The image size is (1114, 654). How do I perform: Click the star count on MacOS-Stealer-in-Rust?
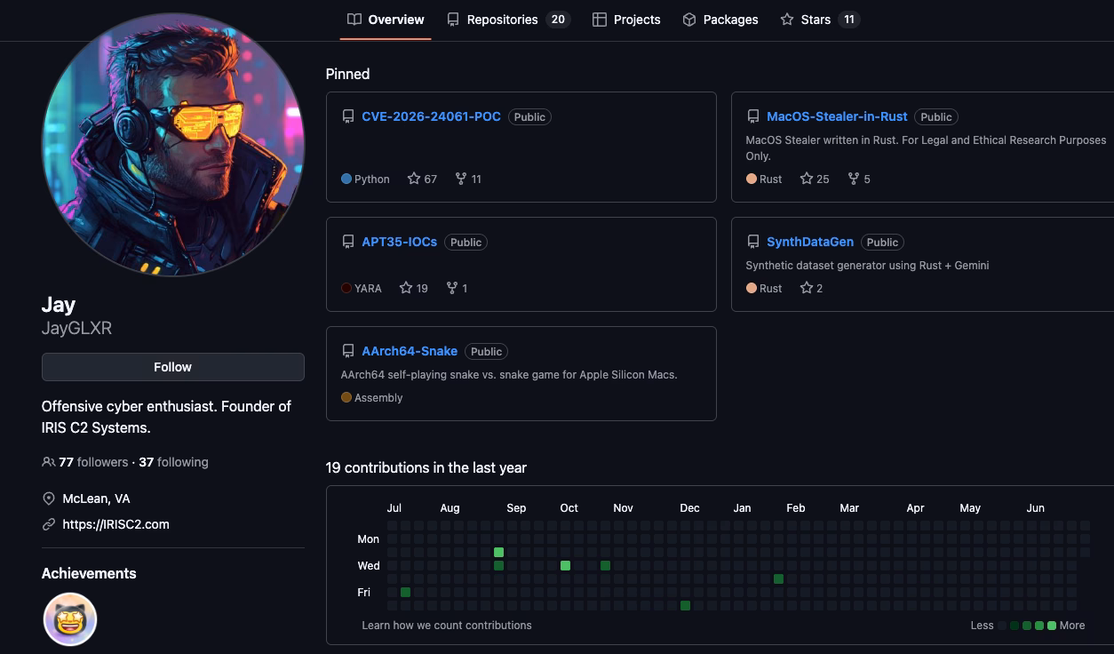[823, 179]
